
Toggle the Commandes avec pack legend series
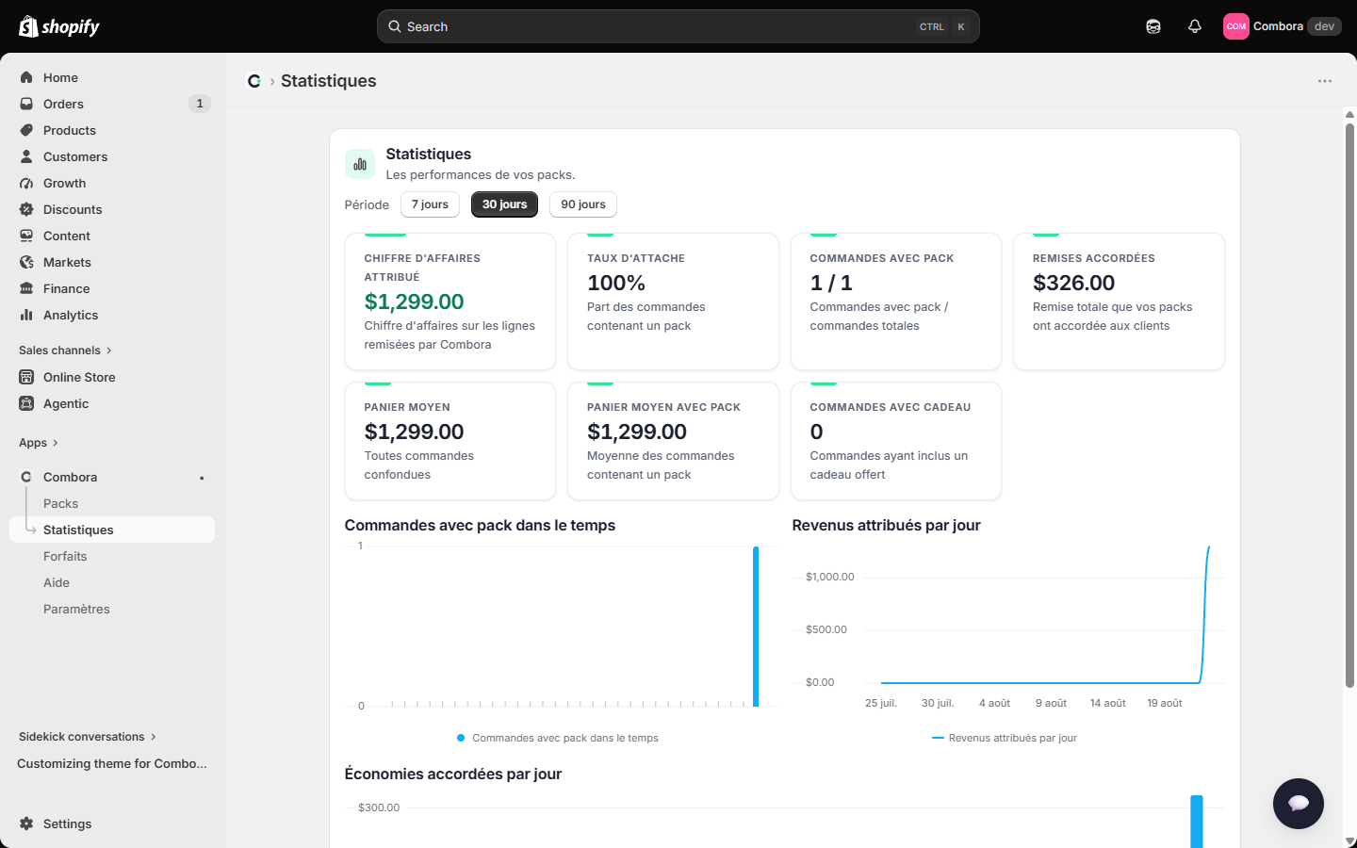[558, 738]
